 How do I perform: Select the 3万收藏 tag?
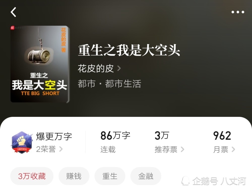click(32, 176)
